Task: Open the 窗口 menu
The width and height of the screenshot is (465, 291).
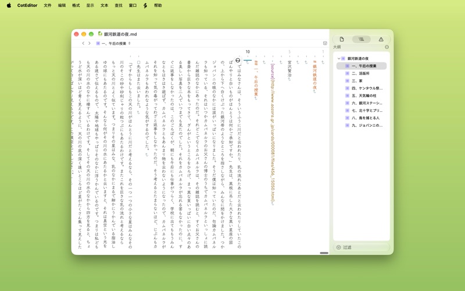Action: [133, 5]
